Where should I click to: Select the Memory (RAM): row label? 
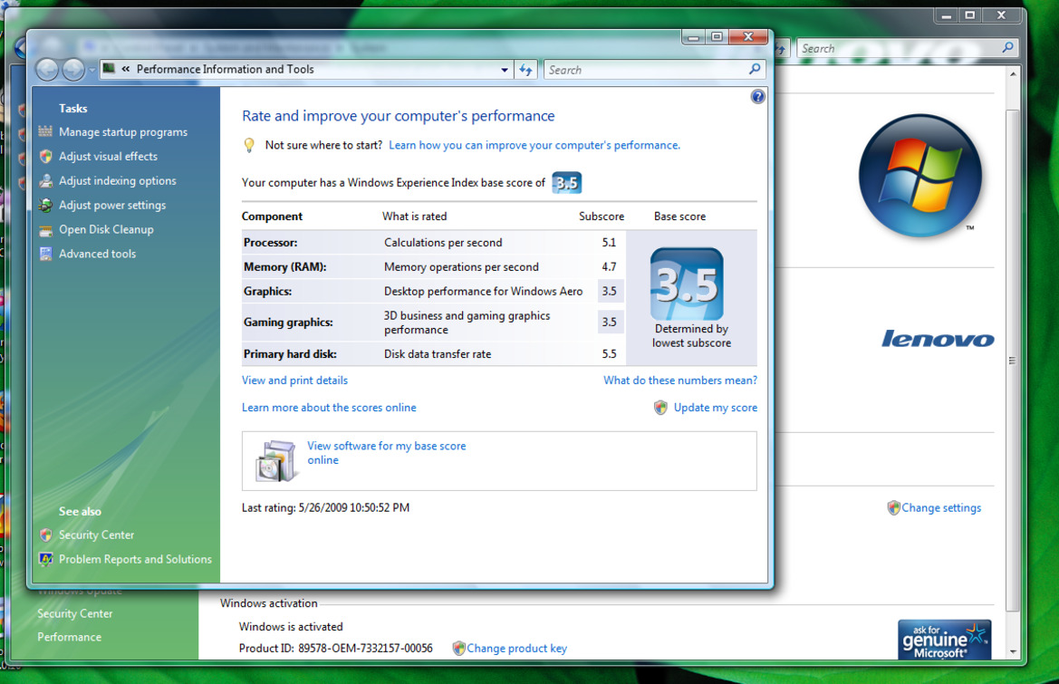(285, 266)
